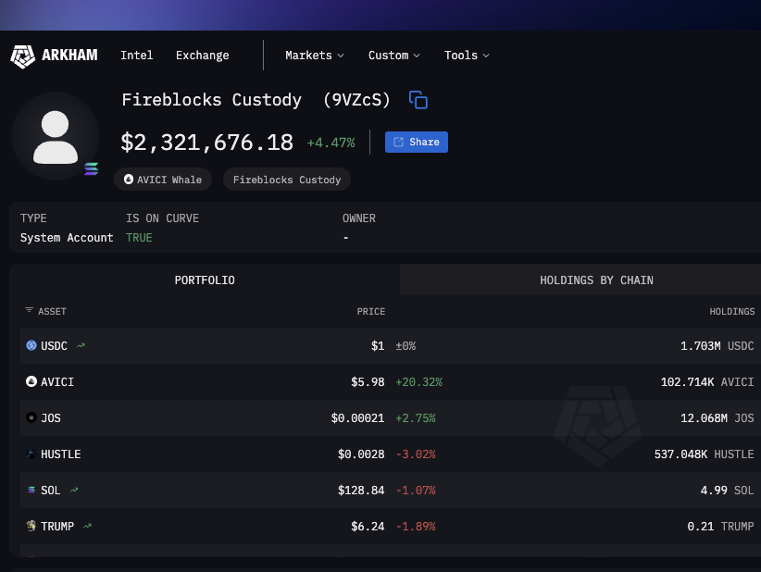Click the JOS token icon
761x572 pixels.
[x=31, y=417]
